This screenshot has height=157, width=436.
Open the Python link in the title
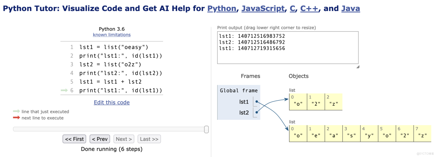(222, 8)
